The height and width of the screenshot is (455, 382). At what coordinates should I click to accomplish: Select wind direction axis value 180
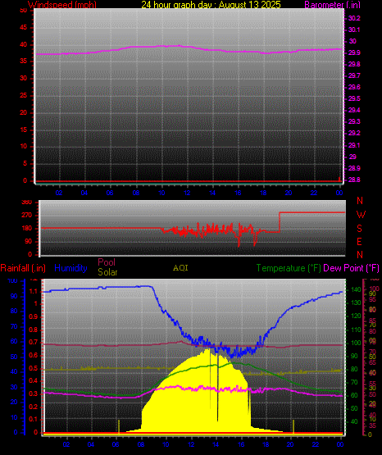pos(27,229)
